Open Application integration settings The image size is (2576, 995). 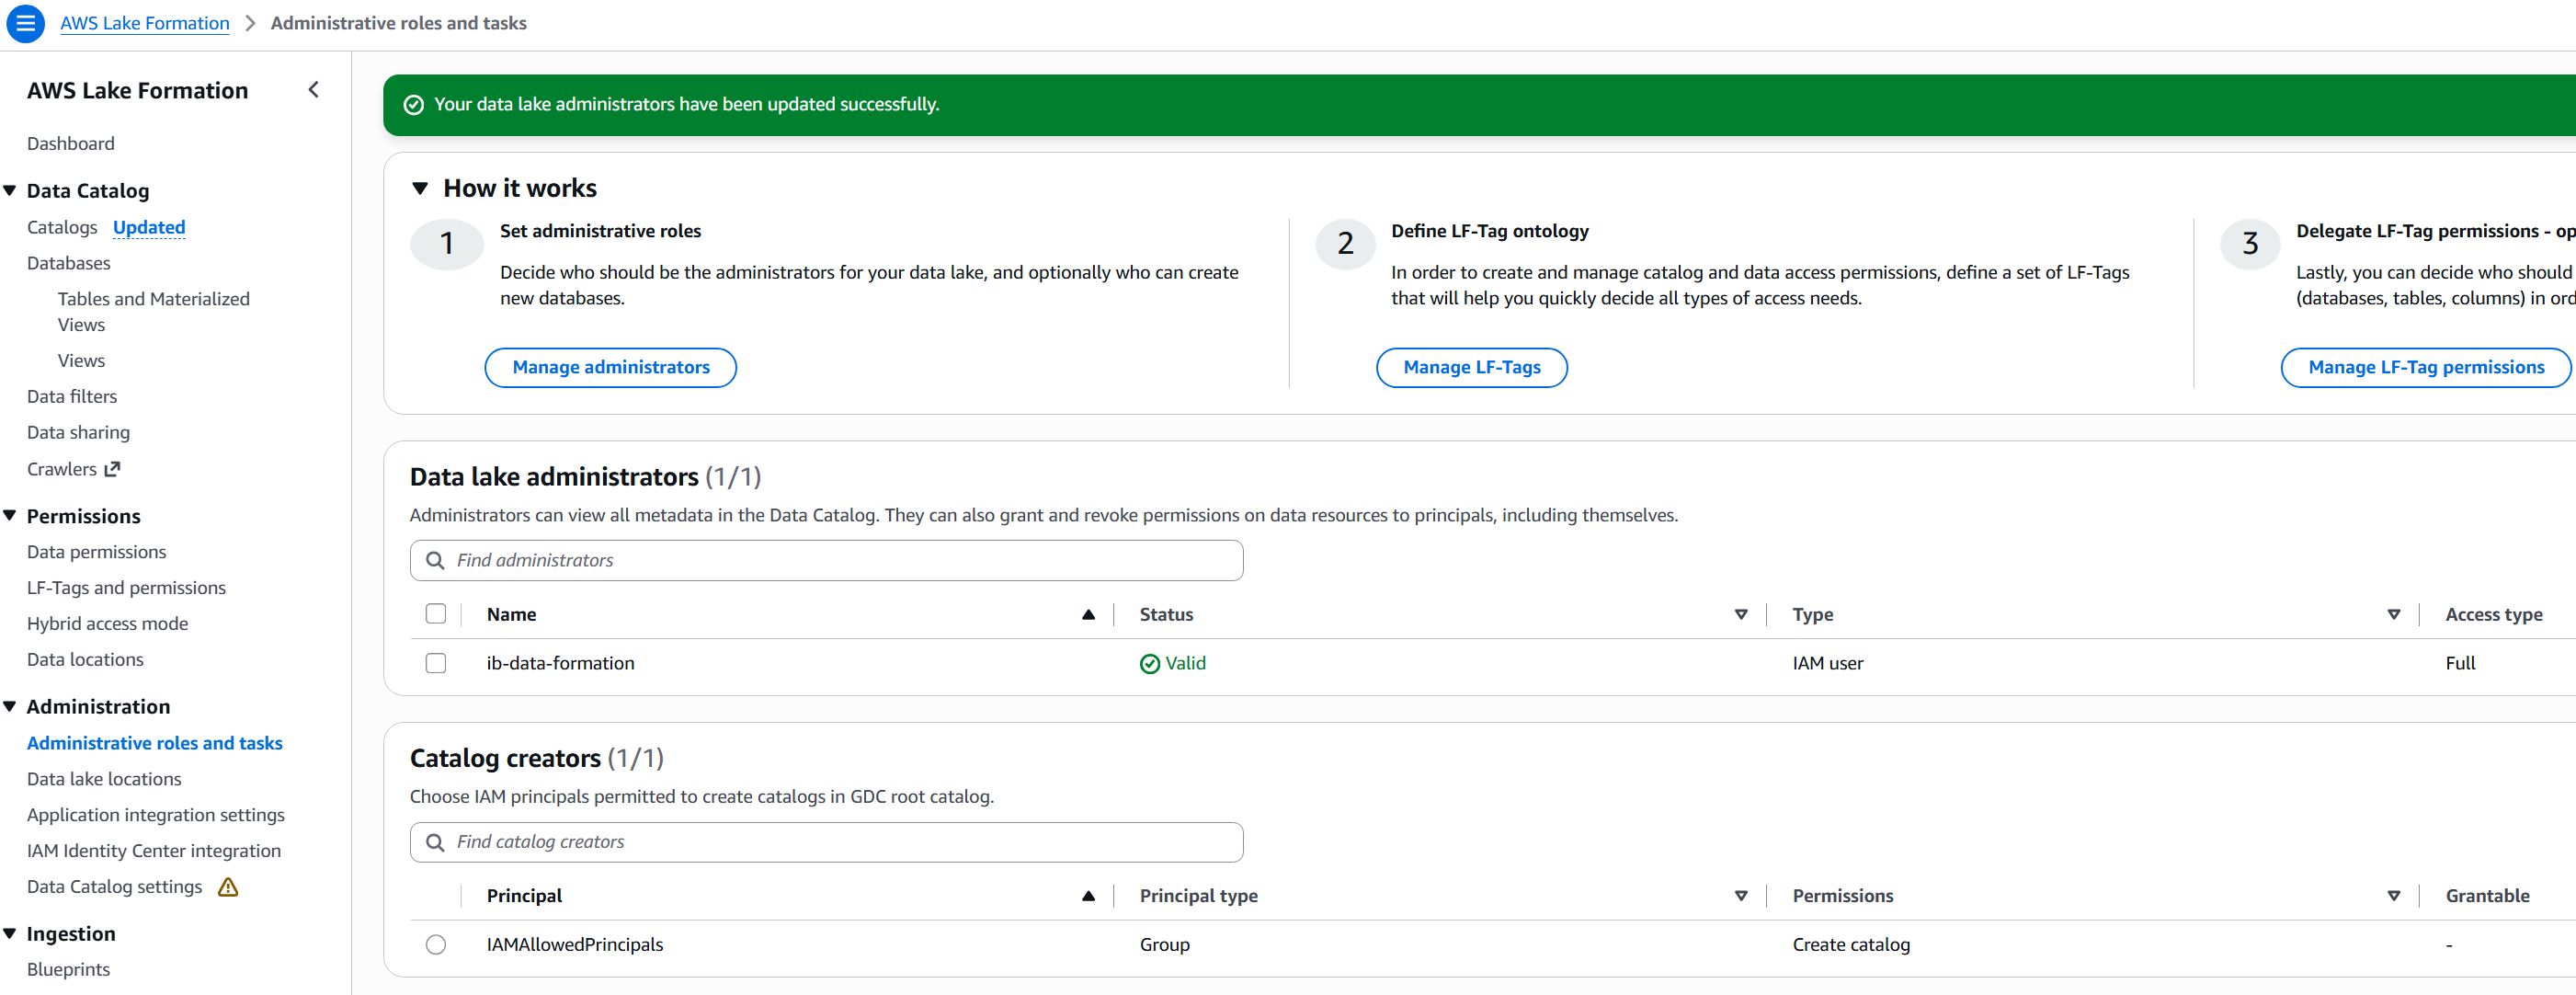click(x=156, y=816)
